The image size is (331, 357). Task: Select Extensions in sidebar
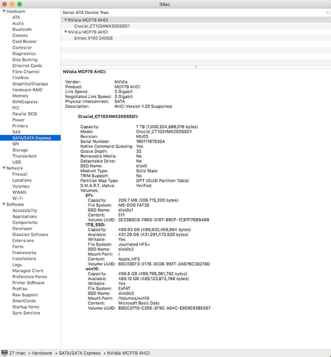(x=23, y=241)
